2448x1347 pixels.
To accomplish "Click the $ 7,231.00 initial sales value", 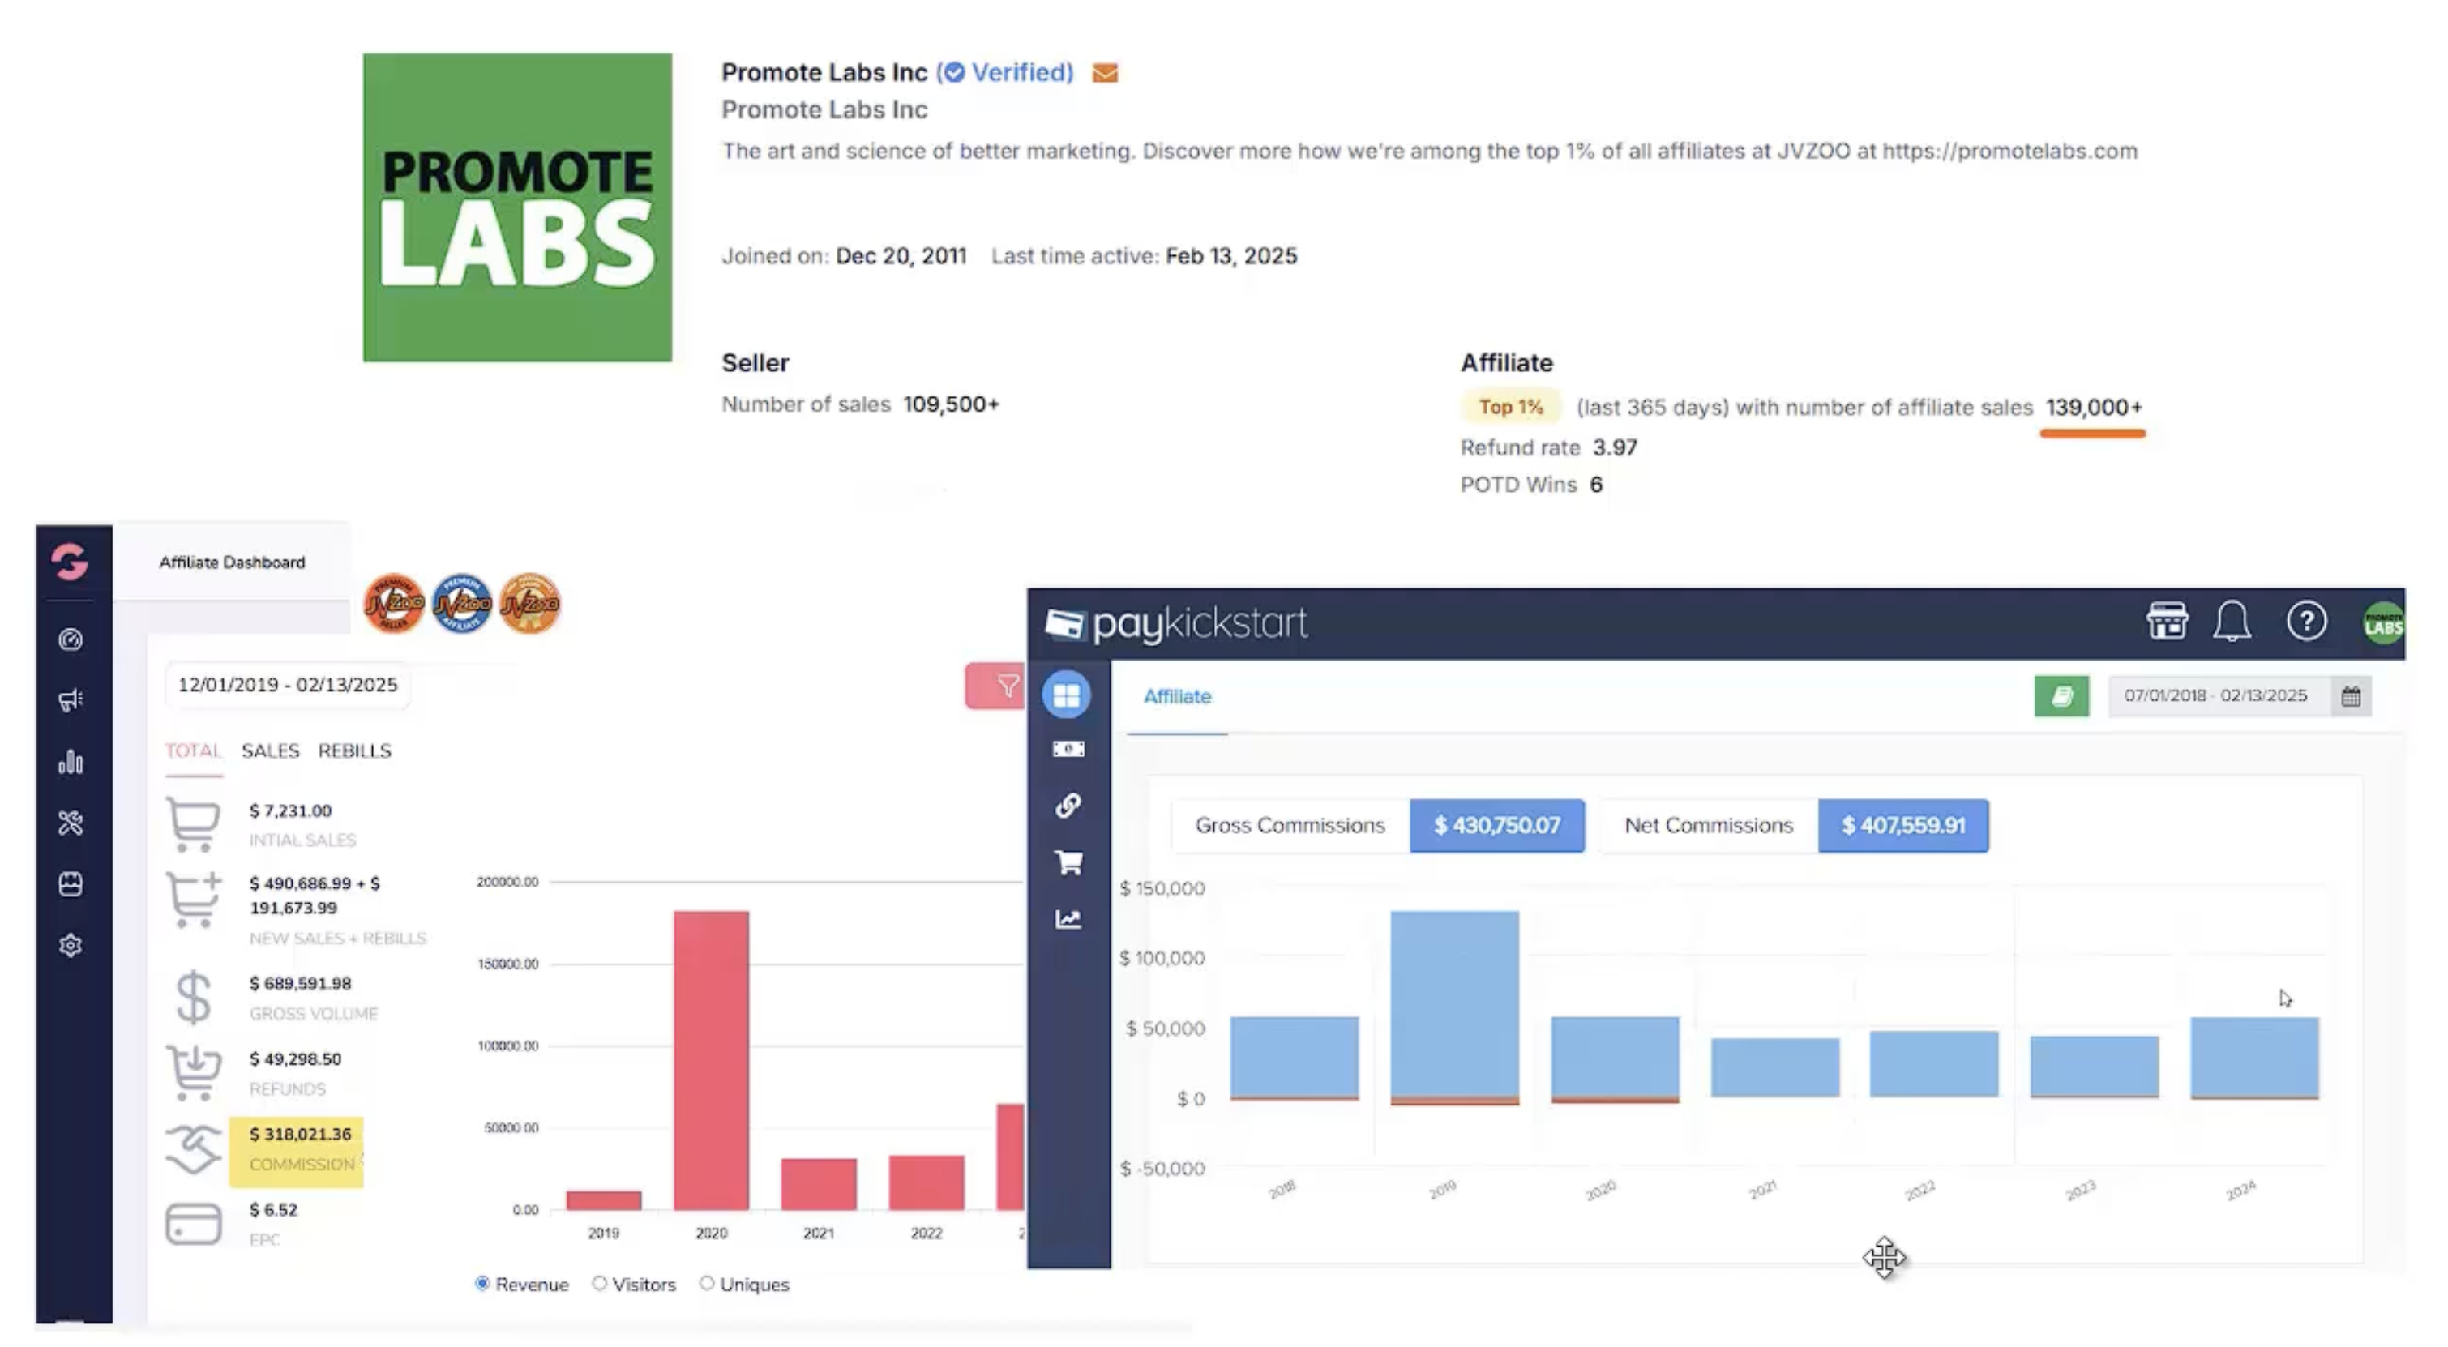I will click(x=291, y=810).
